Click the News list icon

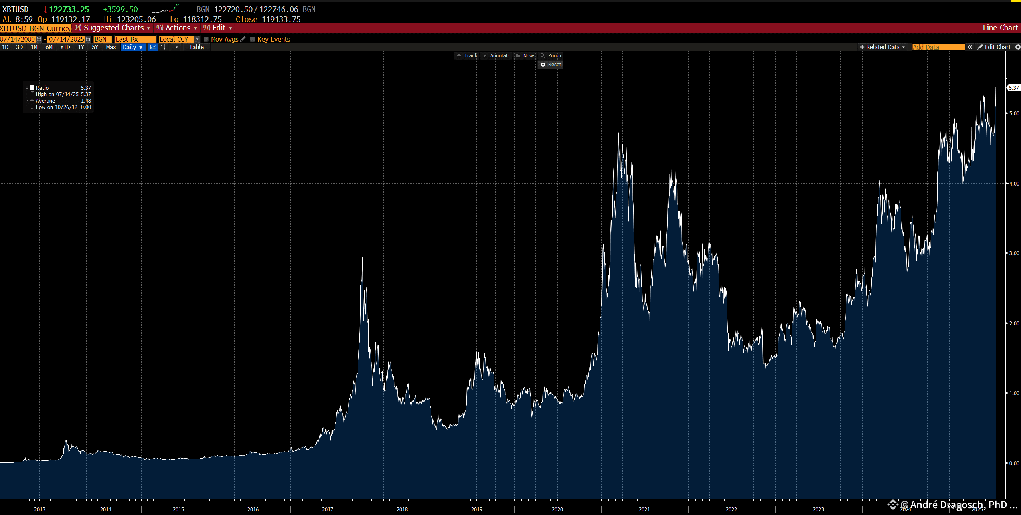coord(518,56)
